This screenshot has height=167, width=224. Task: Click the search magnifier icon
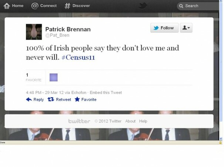[x=181, y=6]
